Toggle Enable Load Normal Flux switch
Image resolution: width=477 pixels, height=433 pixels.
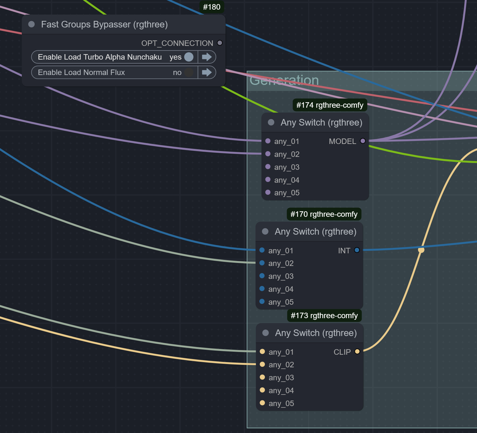click(189, 72)
